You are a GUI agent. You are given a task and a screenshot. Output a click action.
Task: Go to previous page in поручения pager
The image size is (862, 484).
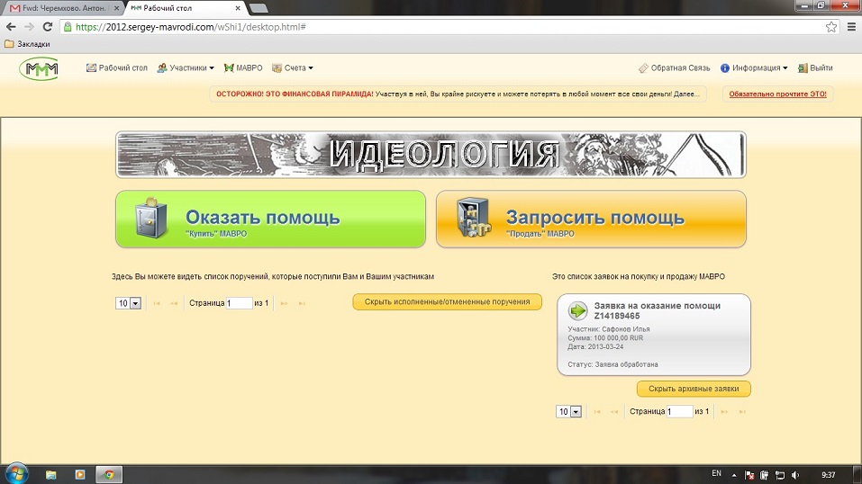[x=174, y=303]
